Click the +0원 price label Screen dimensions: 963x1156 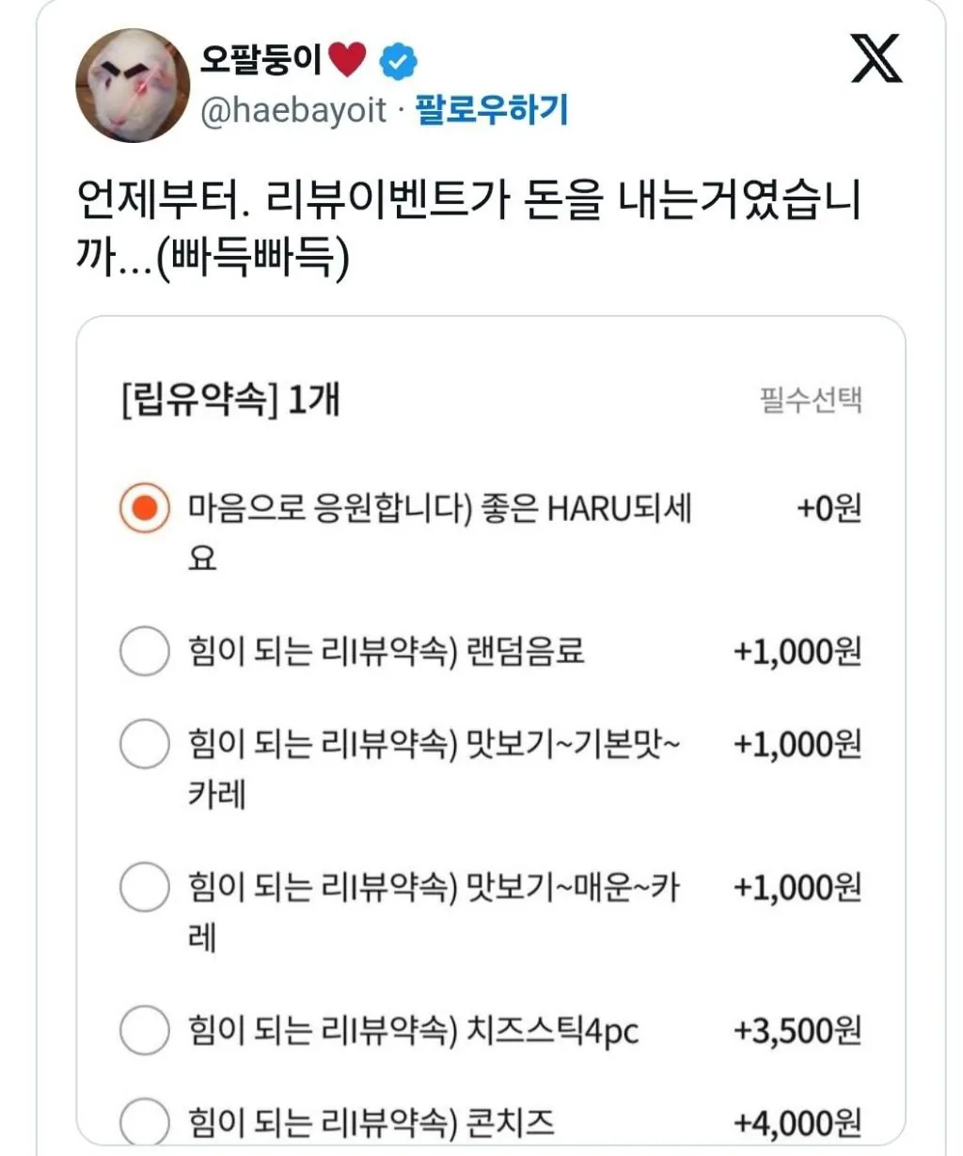click(x=829, y=509)
